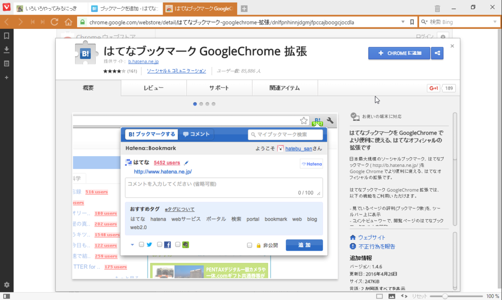Switch to ブックマークを追加 tab
The image size is (502, 300).
pyautogui.click(x=125, y=9)
